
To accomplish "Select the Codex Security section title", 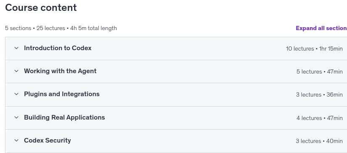I will click(48, 140).
